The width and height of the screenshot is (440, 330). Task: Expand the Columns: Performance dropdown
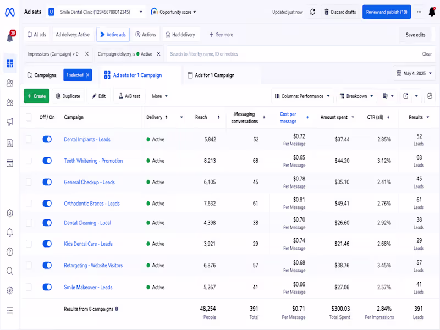(x=302, y=96)
